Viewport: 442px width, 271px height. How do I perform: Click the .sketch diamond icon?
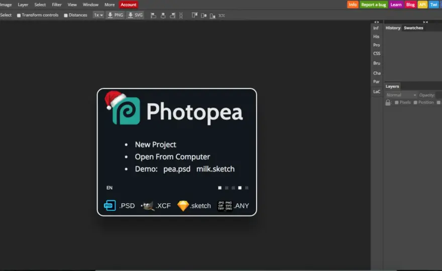click(x=183, y=206)
